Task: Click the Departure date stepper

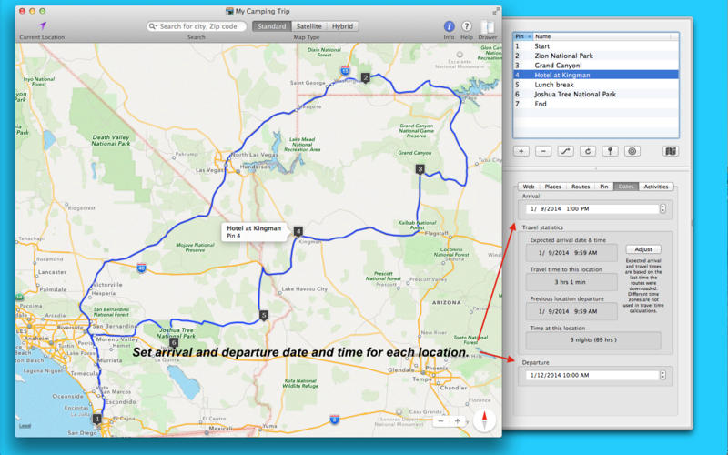Action: 663,375
